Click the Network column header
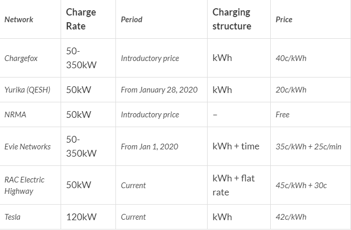Viewport: 351px width, 230px height. tap(19, 20)
